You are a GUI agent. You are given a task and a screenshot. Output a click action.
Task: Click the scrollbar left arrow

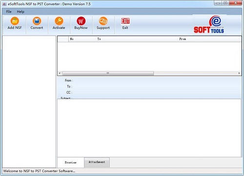(60, 73)
